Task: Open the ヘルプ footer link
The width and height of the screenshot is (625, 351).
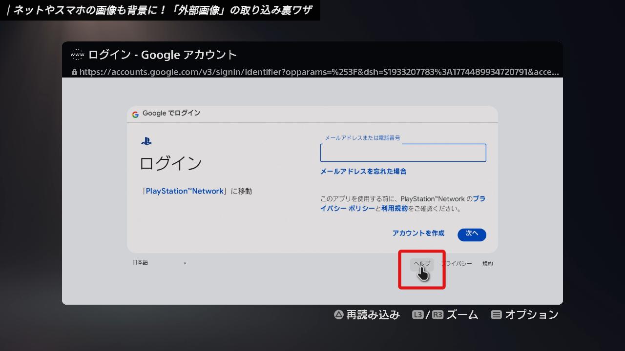Action: [422, 264]
